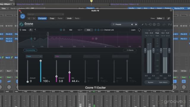Solo the Side channel

click(x=98, y=30)
